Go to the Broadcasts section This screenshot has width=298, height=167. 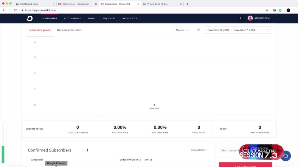(130, 18)
